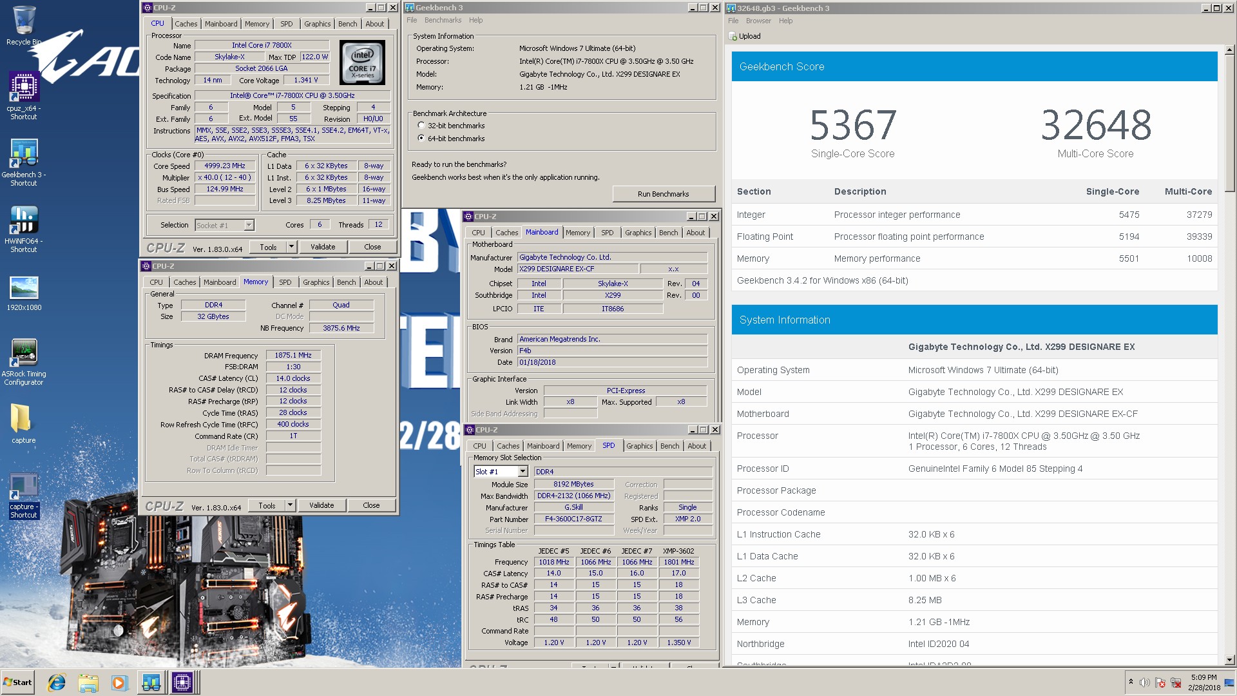Screen dimensions: 1237x696
Task: Open the volume speaker tray icon
Action: click(1145, 682)
